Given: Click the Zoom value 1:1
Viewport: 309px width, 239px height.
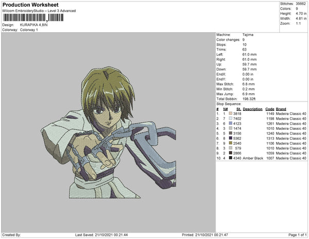Looking at the screenshot, I should coord(298,24).
